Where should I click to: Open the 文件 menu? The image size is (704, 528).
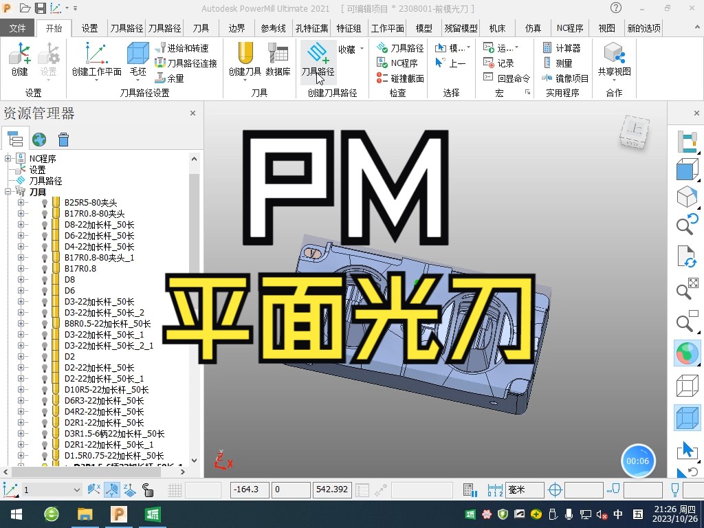point(17,28)
